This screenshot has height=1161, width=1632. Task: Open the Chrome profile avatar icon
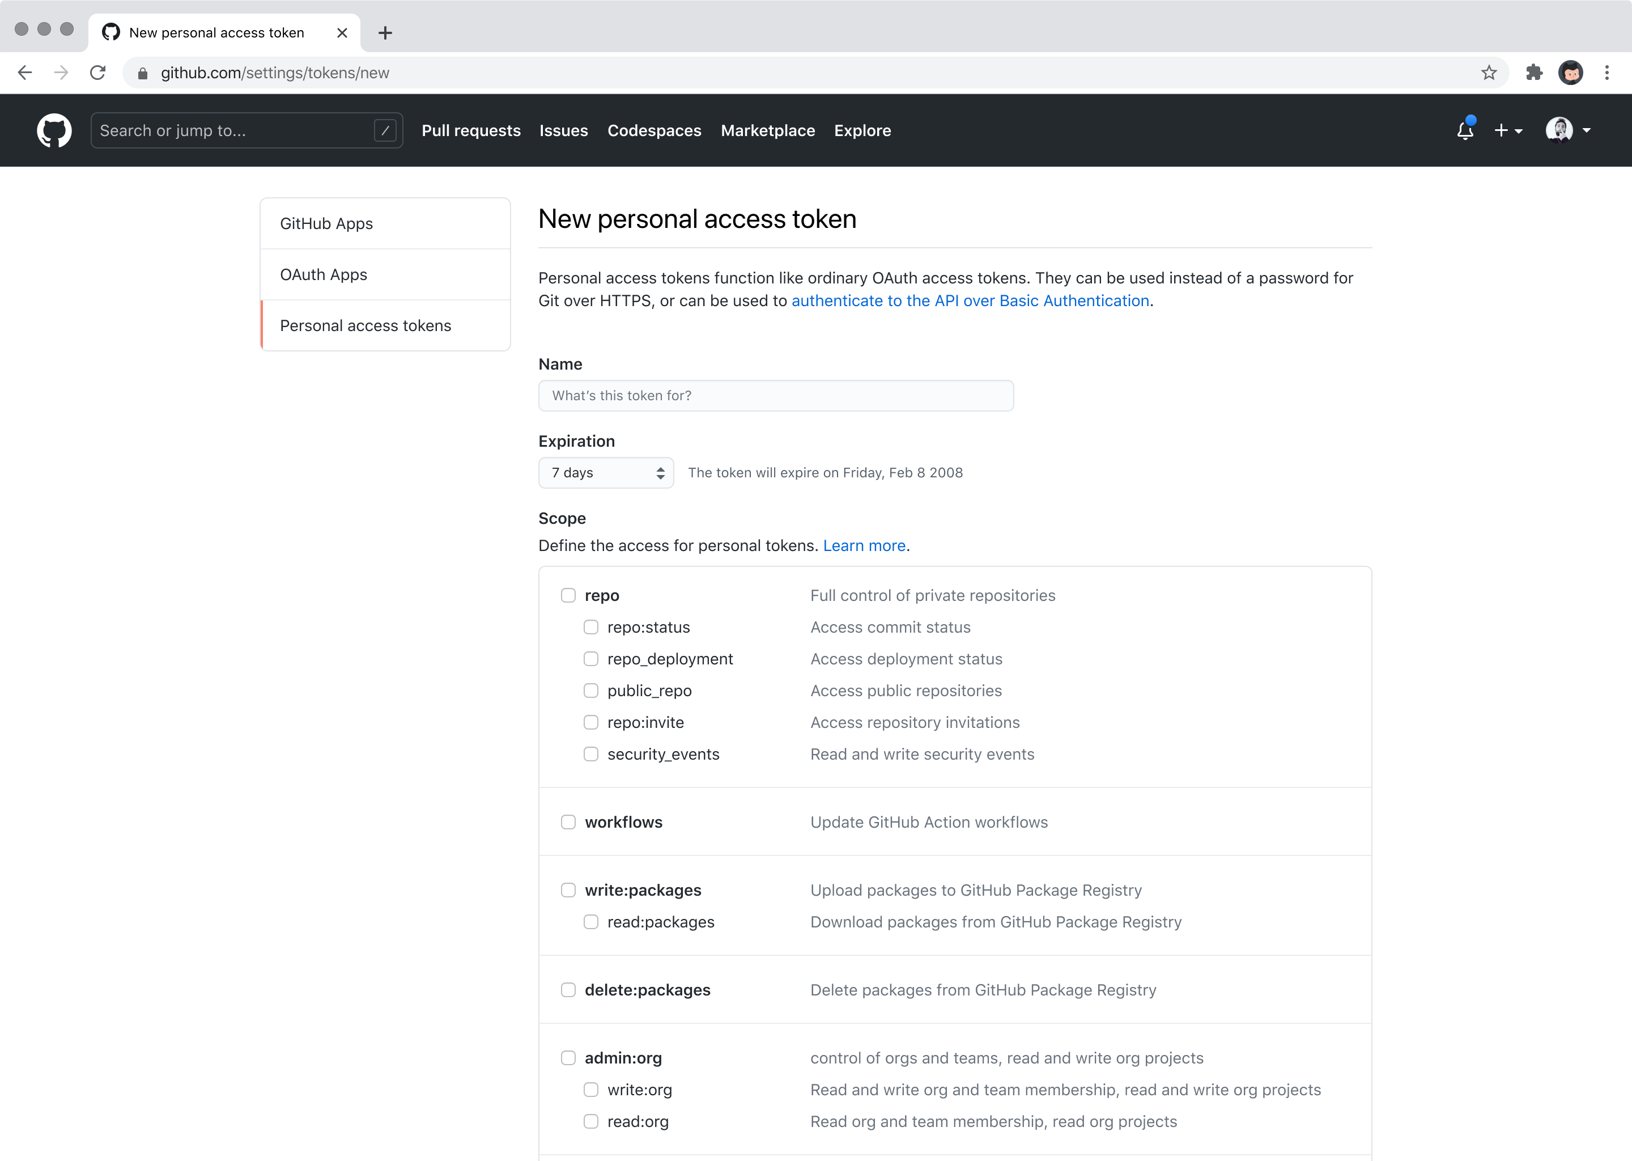coord(1571,72)
